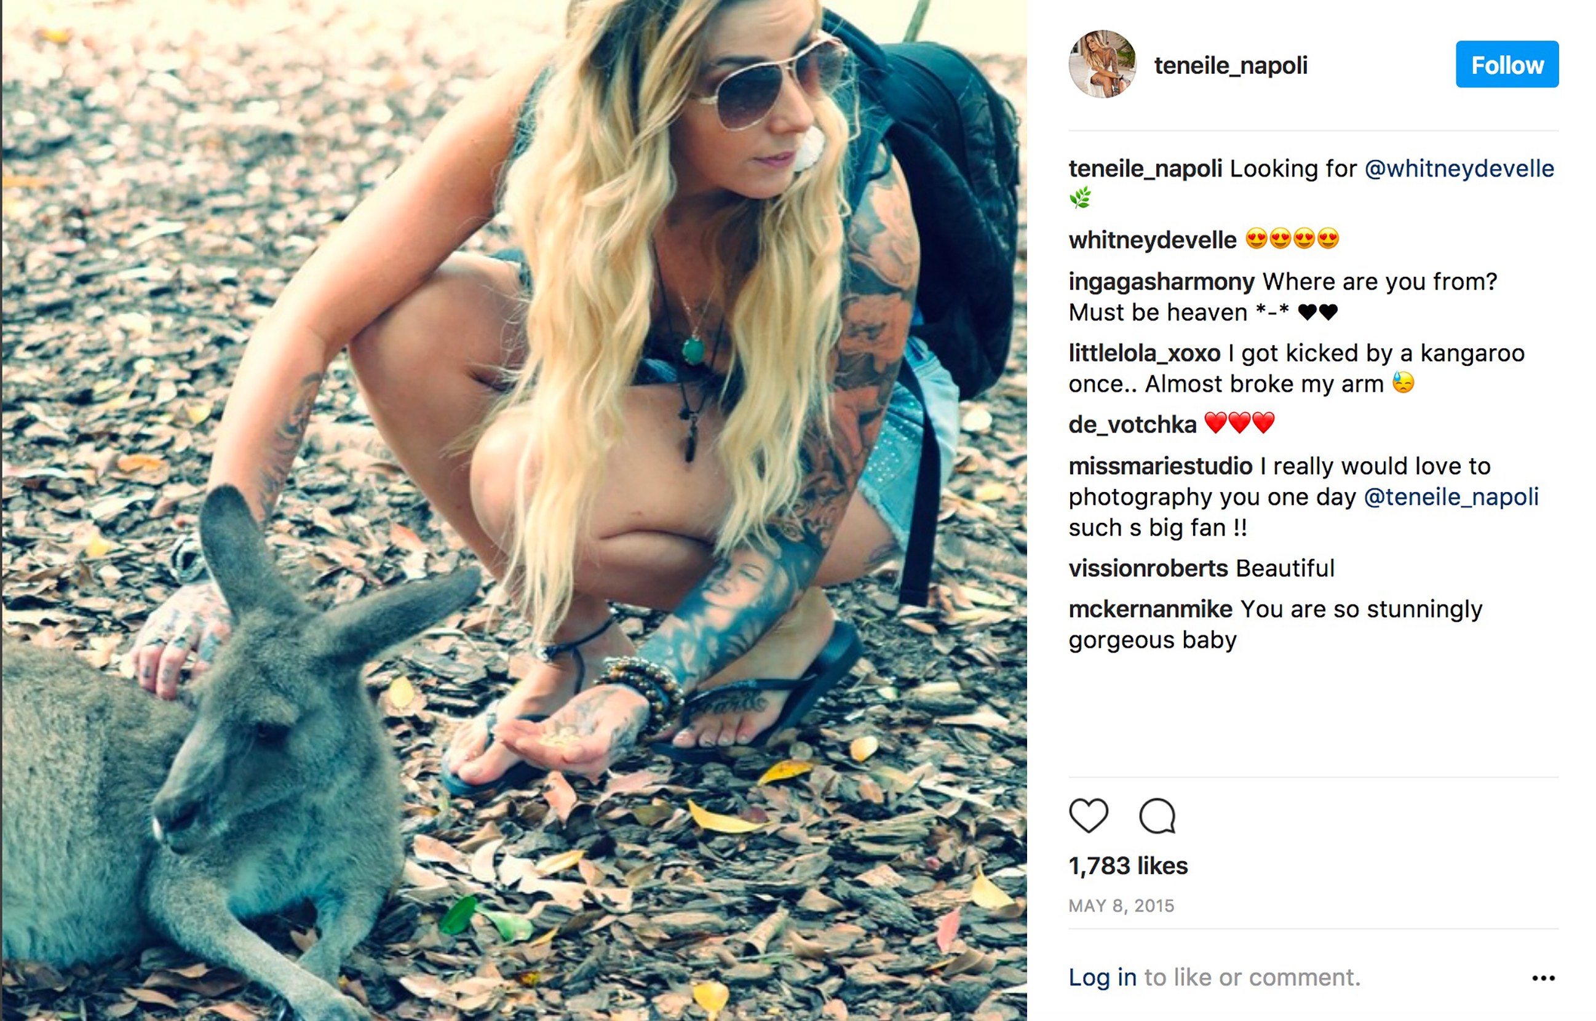1596x1021 pixels.
Task: Click the @whitneydevelle mention in caption
Action: (x=1459, y=169)
